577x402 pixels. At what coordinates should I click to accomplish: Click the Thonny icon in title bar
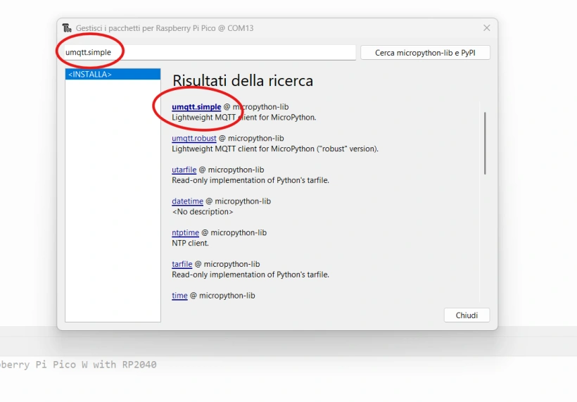[67, 28]
